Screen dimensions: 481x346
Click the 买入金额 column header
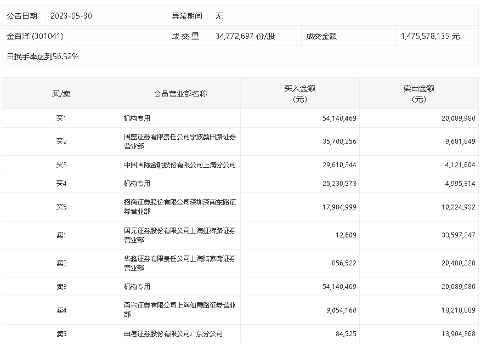(x=299, y=93)
